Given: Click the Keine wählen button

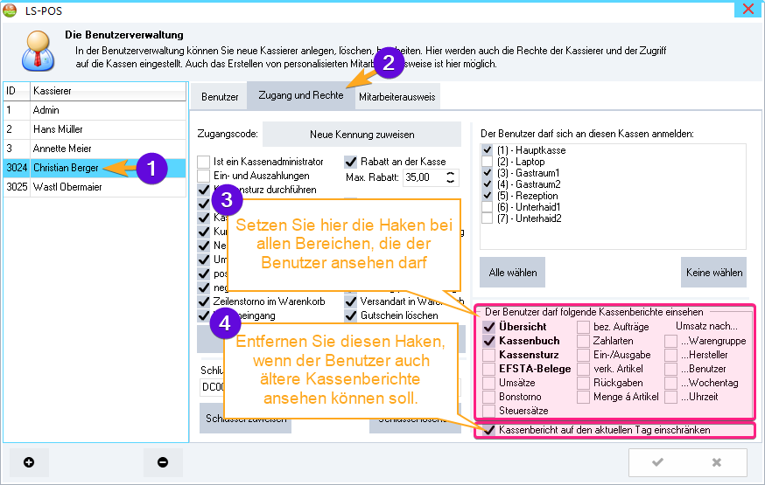Looking at the screenshot, I should pos(713,273).
